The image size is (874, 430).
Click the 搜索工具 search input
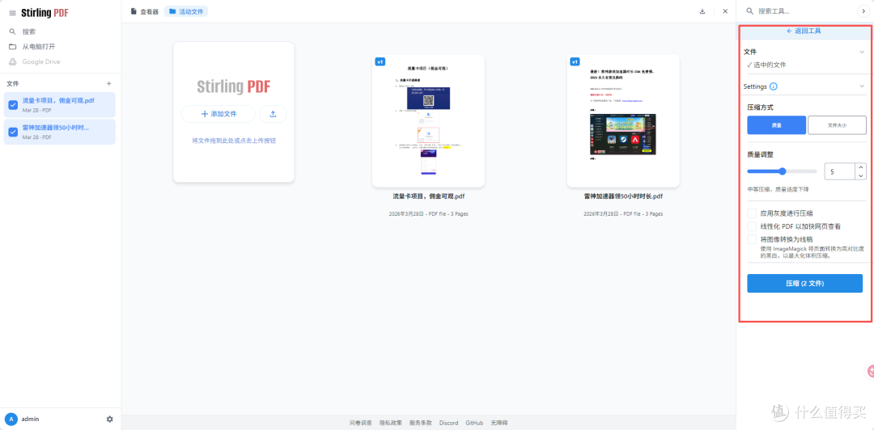807,11
